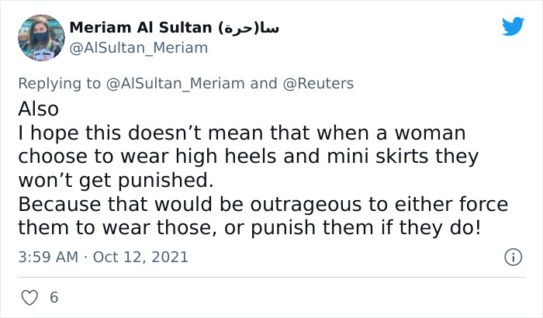Open the tweet info circle icon
Image resolution: width=543 pixels, height=318 pixels.
(x=512, y=256)
